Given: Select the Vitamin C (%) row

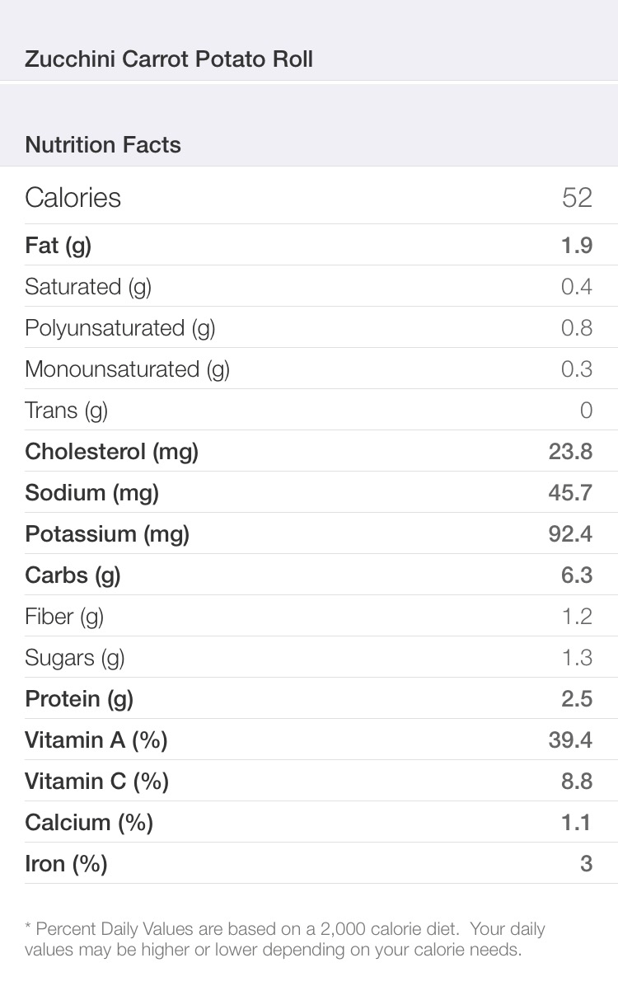Looking at the screenshot, I should [x=309, y=781].
